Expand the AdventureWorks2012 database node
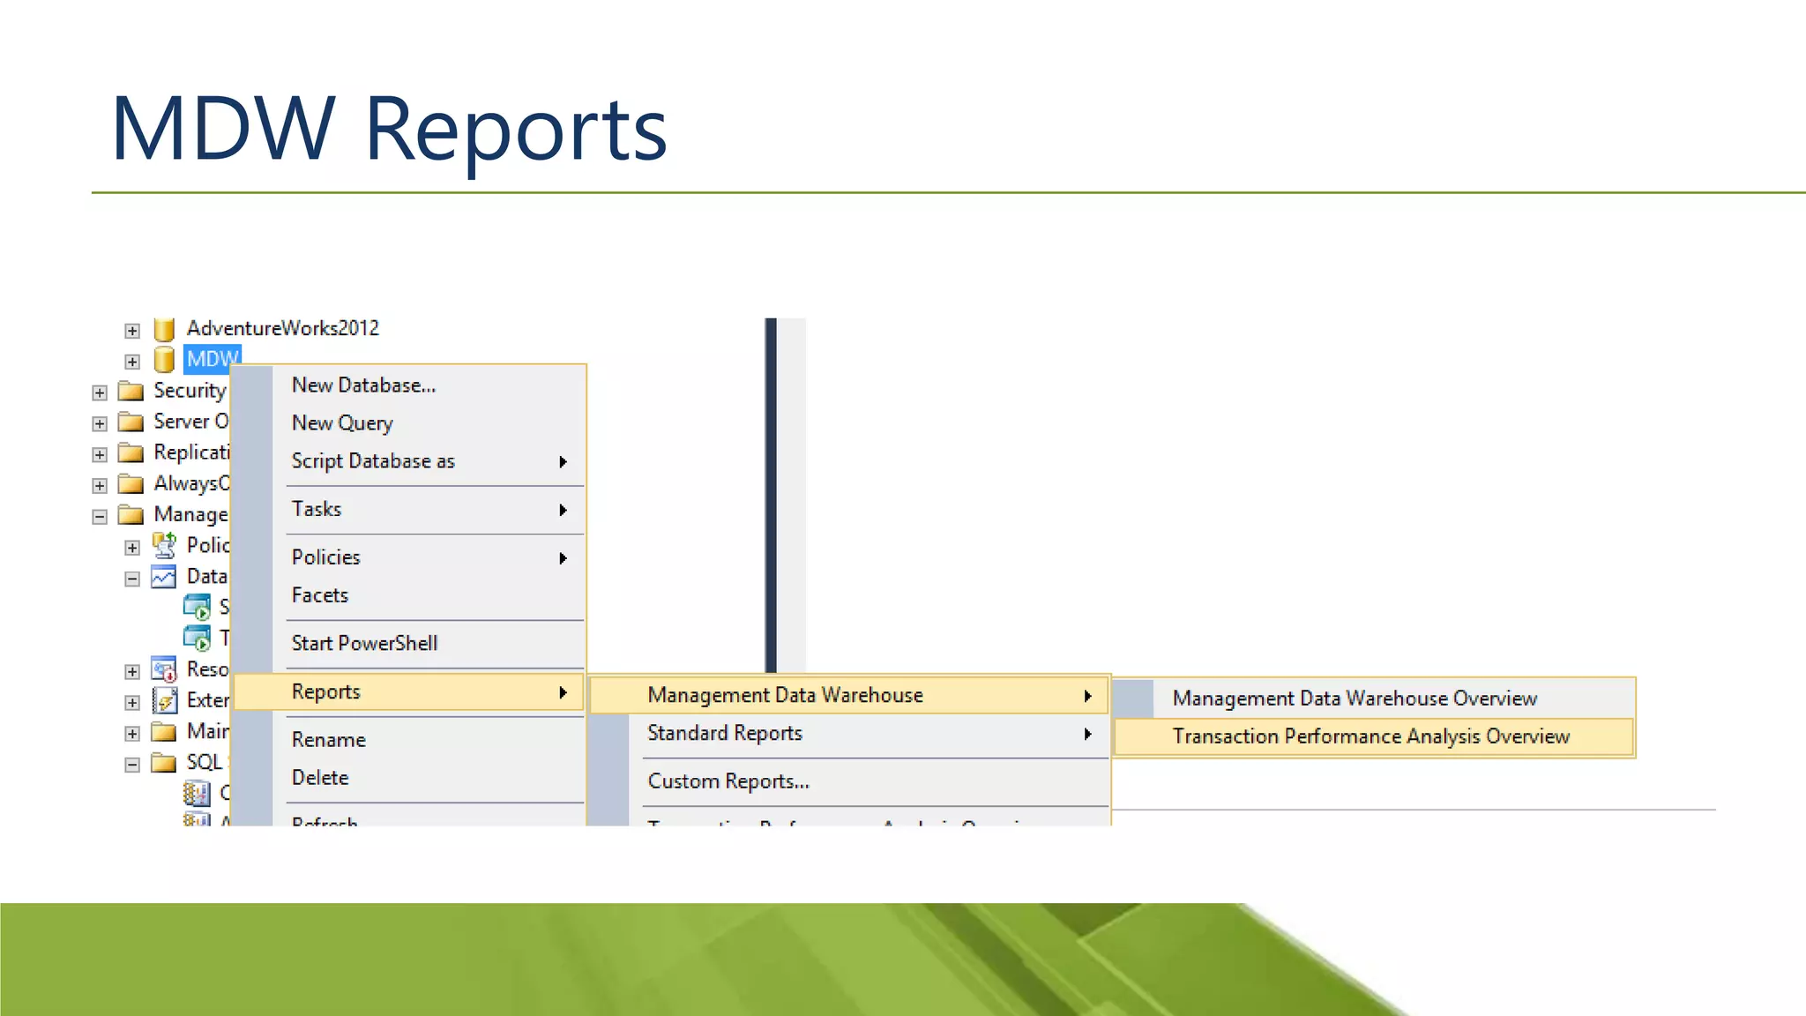1806x1016 pixels. [x=132, y=331]
